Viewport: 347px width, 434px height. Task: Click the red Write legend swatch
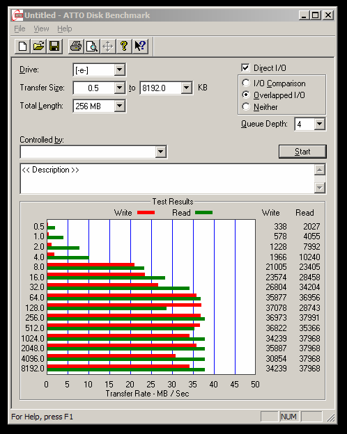(x=146, y=213)
